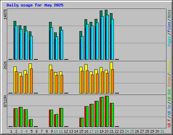Click green day 24 axis label
The image size is (173, 135).
[x=127, y=131]
